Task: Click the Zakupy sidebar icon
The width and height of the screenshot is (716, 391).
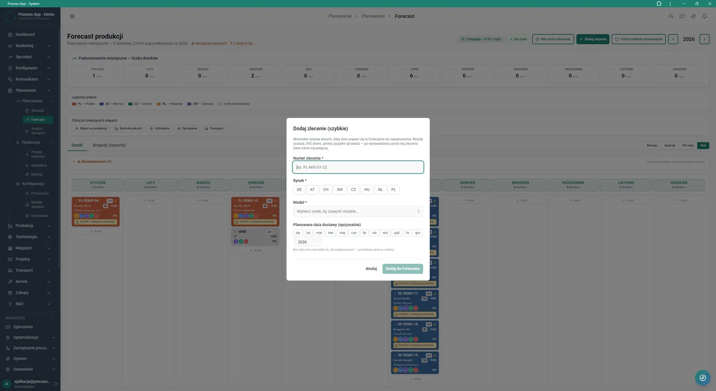Action: 10,293
